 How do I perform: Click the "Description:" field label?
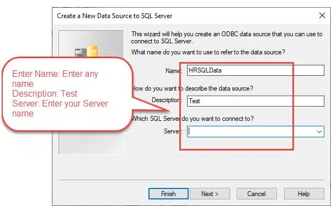pos(167,100)
